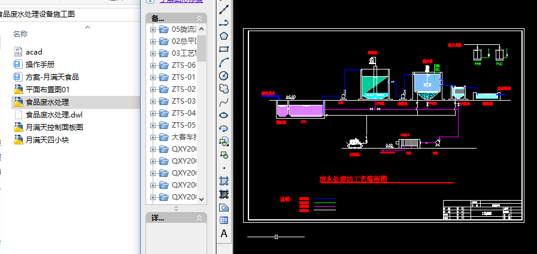Click the scroll-down arrow of the tree list

click(201, 199)
